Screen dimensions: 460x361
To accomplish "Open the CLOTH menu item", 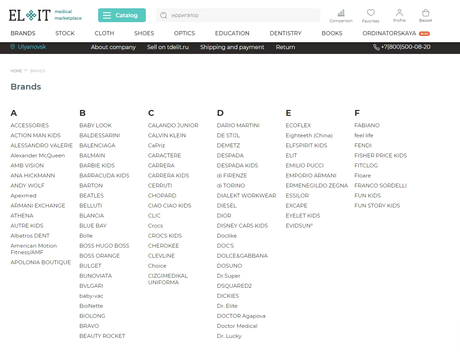I will coord(104,33).
